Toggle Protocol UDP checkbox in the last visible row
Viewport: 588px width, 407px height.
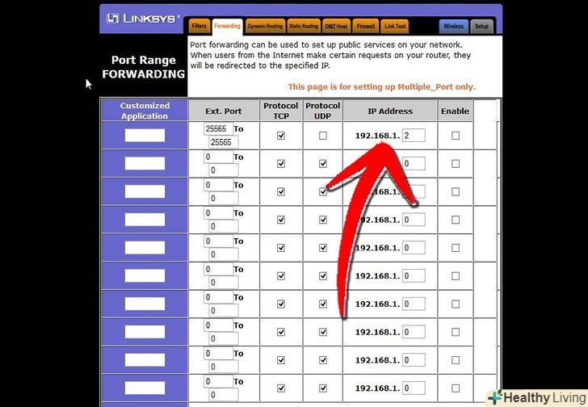[323, 388]
